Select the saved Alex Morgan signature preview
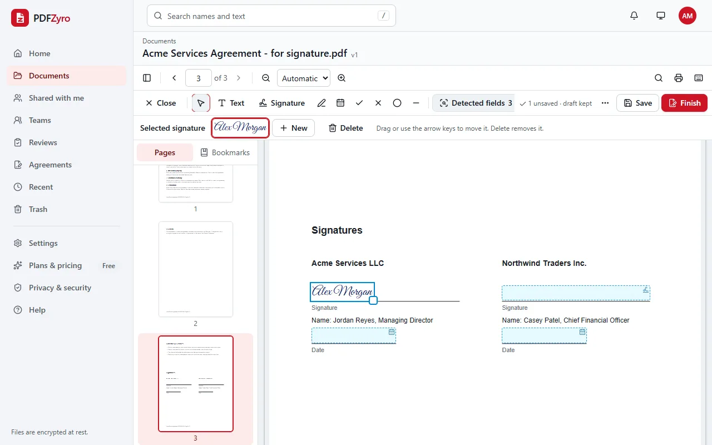 240,128
